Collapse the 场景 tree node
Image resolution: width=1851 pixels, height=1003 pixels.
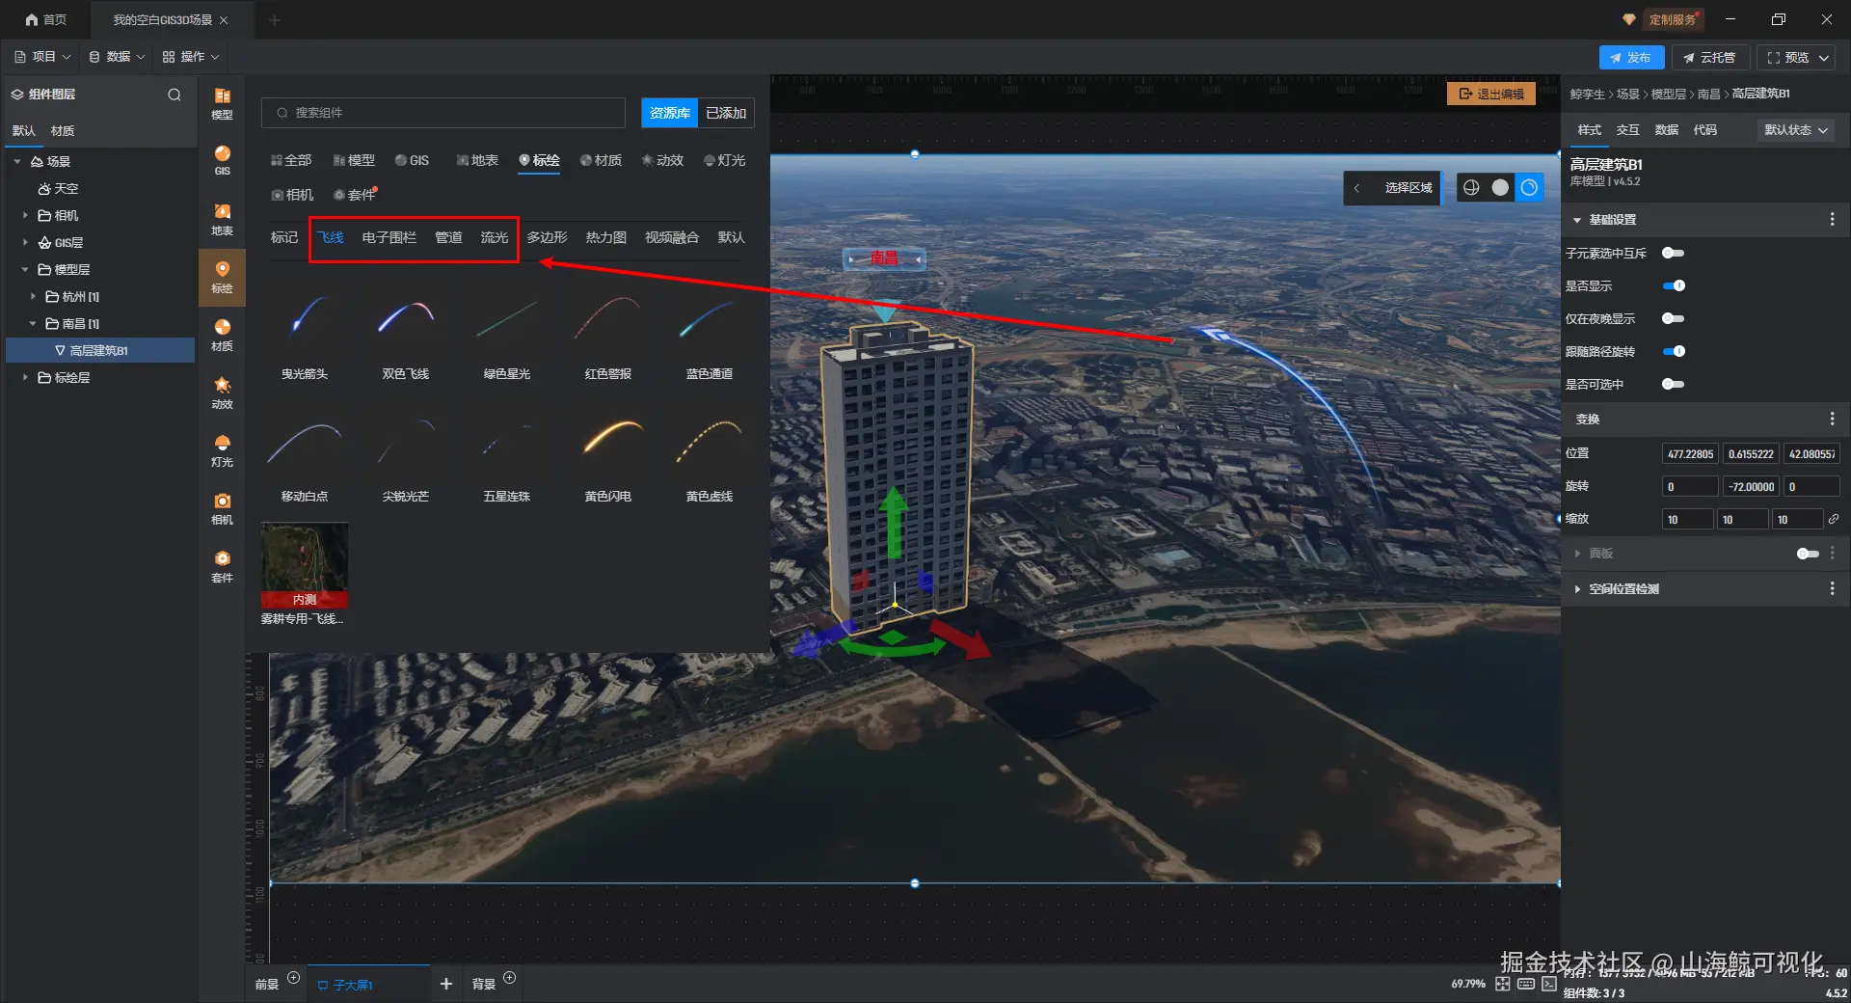[17, 162]
